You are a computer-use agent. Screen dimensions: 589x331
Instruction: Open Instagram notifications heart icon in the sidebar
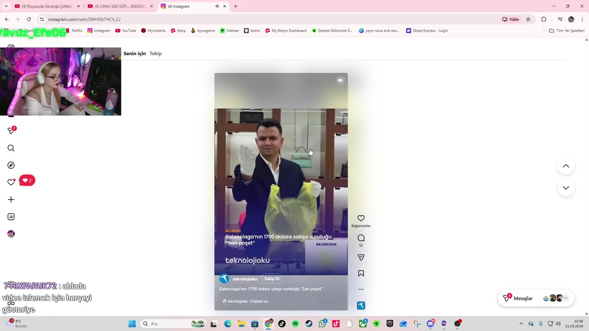[x=11, y=182]
